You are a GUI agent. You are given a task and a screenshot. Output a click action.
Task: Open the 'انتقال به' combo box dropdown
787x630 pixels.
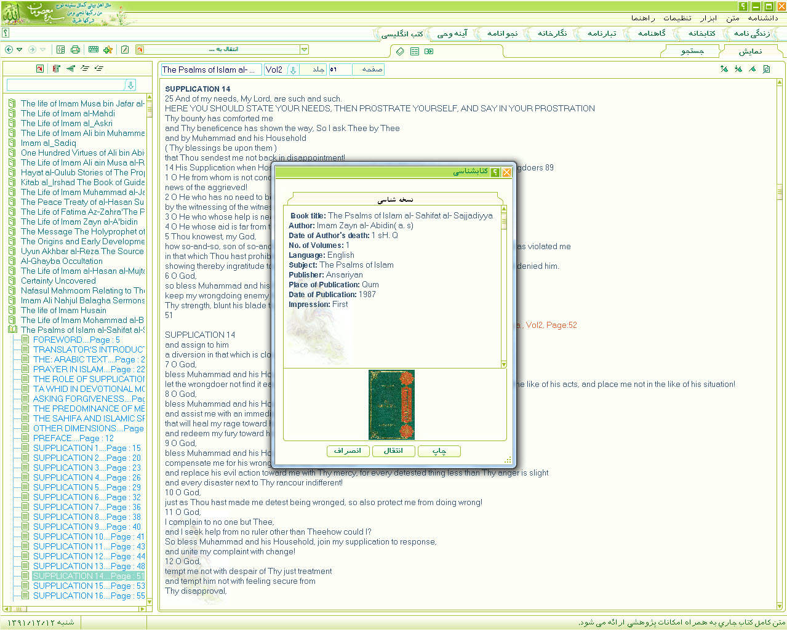304,49
